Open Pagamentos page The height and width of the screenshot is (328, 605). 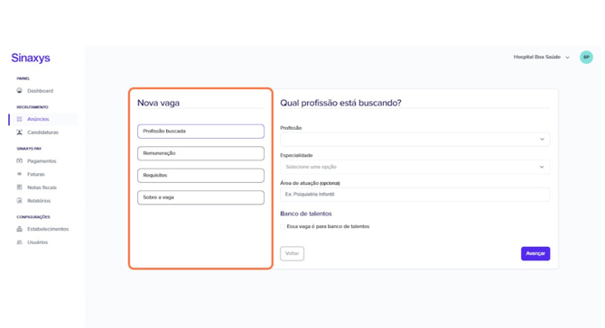click(42, 161)
